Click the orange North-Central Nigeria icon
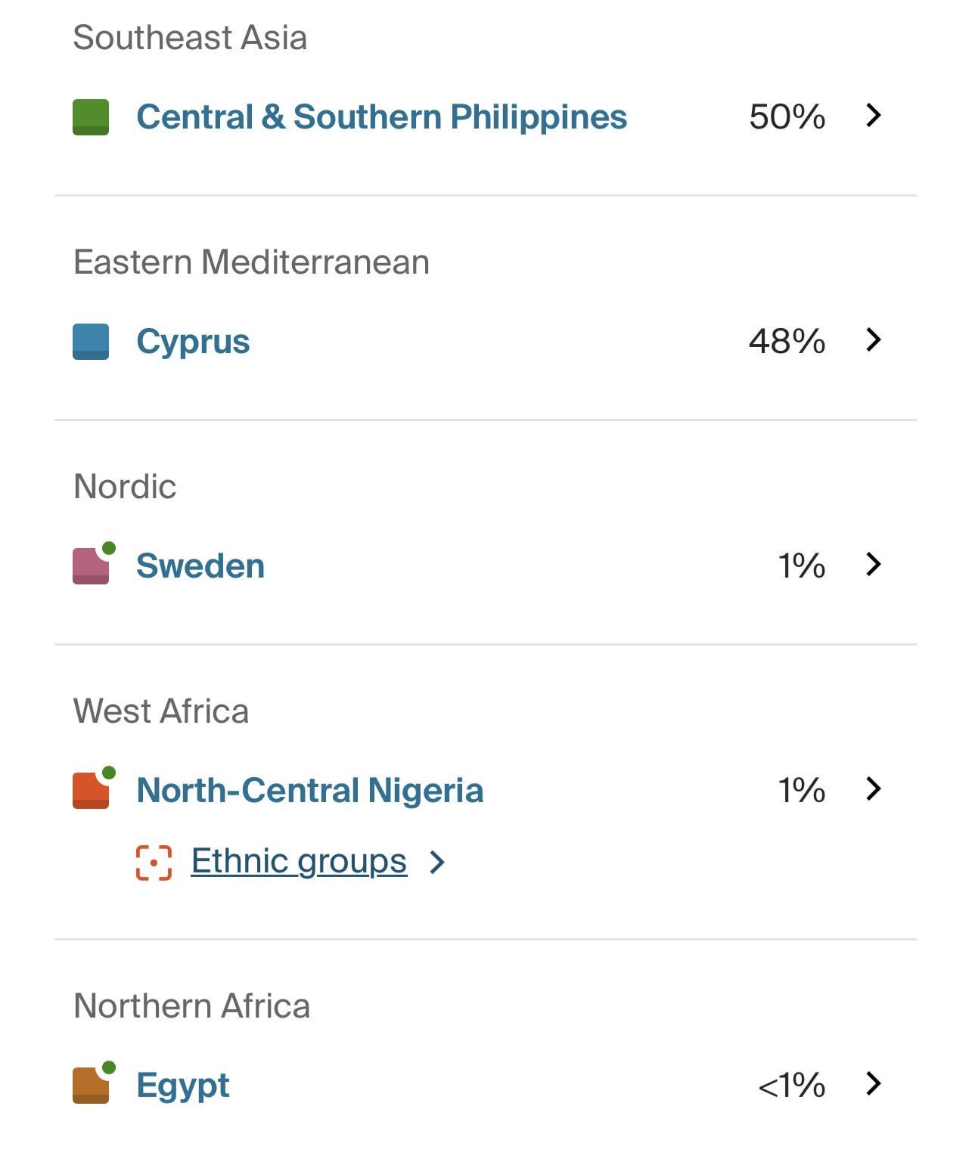Viewport: 969px width, 1162px height. [91, 791]
